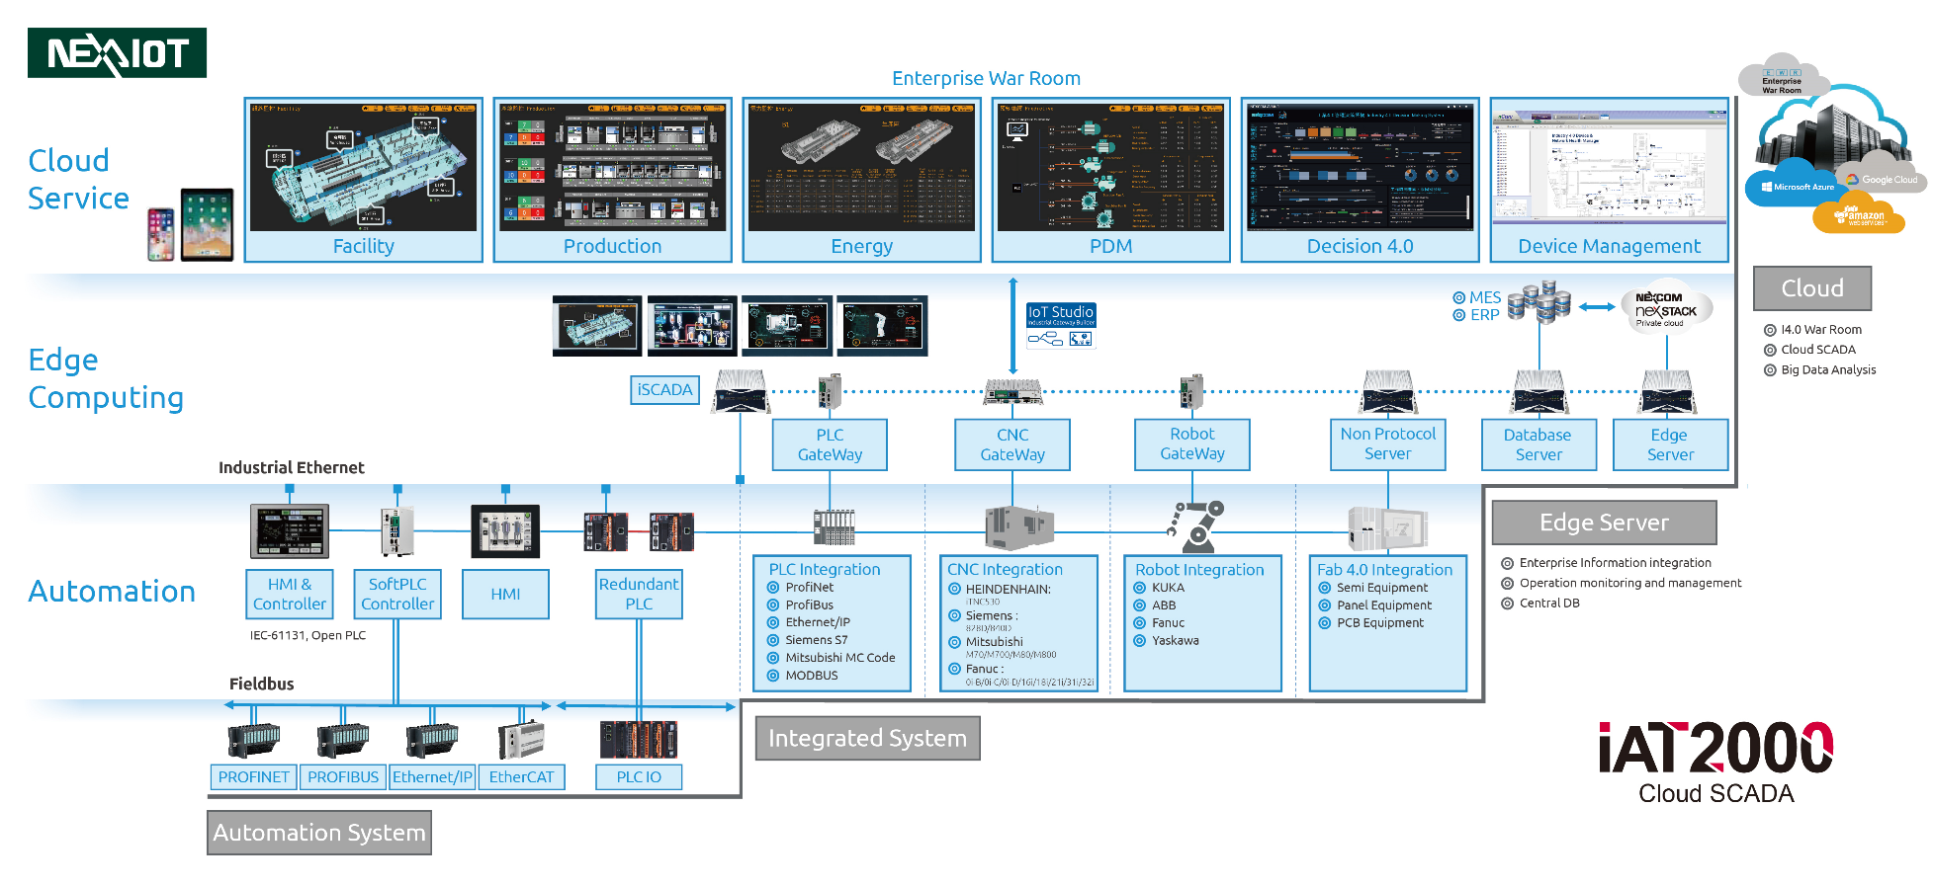Click the Robot gateway device icon

1192,392
